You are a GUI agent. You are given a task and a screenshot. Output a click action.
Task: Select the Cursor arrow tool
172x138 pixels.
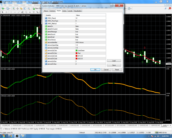3,12
